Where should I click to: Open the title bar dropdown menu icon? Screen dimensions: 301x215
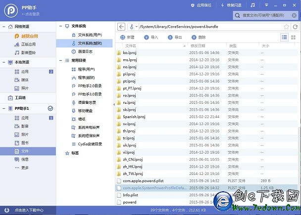point(266,5)
